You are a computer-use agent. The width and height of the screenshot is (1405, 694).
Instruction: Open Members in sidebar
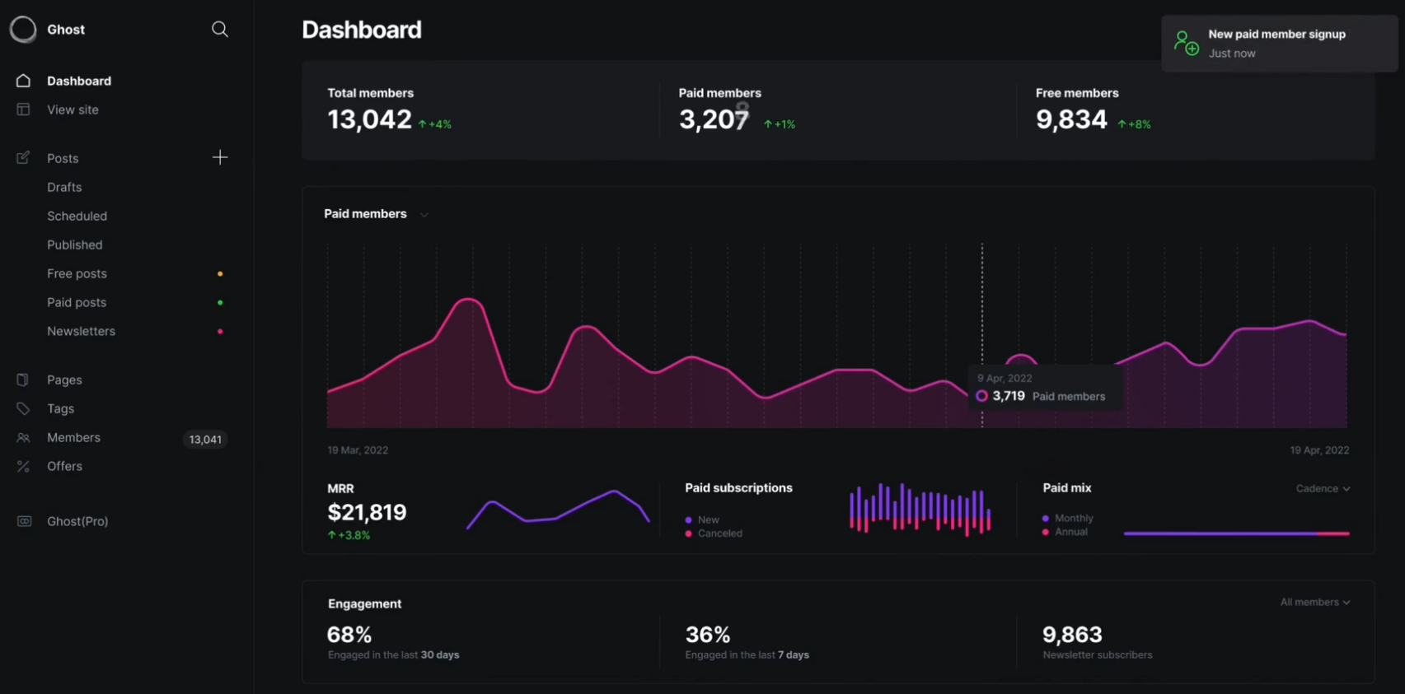click(73, 437)
